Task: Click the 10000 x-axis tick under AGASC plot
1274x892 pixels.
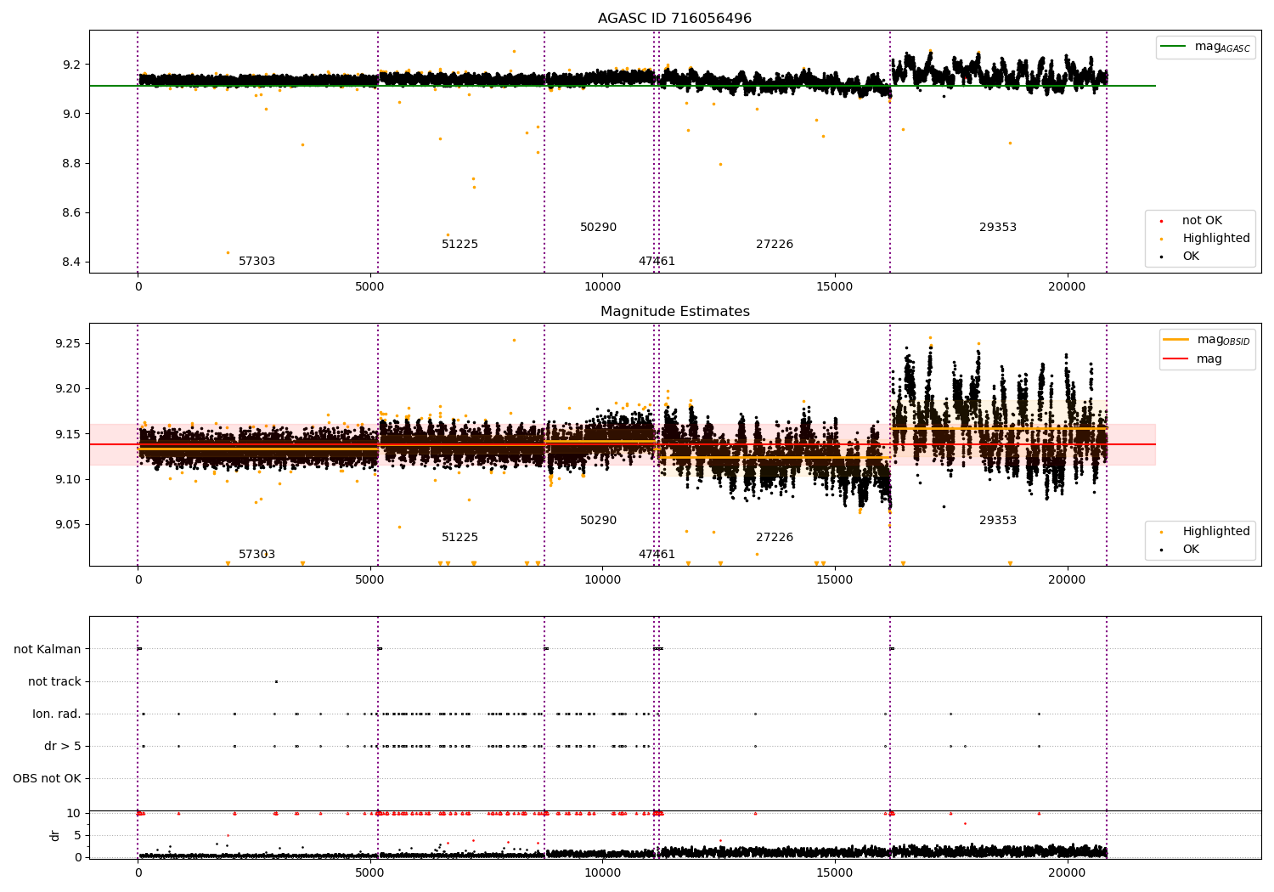Action: coord(602,287)
